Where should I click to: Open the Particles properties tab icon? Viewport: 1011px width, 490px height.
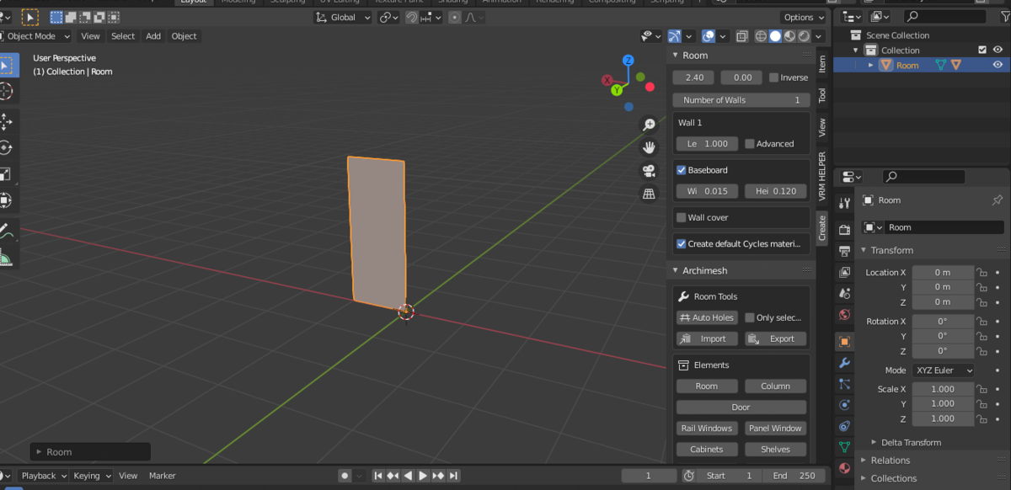pyautogui.click(x=845, y=384)
